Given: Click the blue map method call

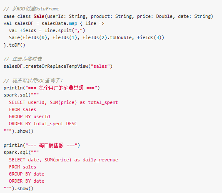Looking at the screenshot, I should pyautogui.click(x=73, y=23).
